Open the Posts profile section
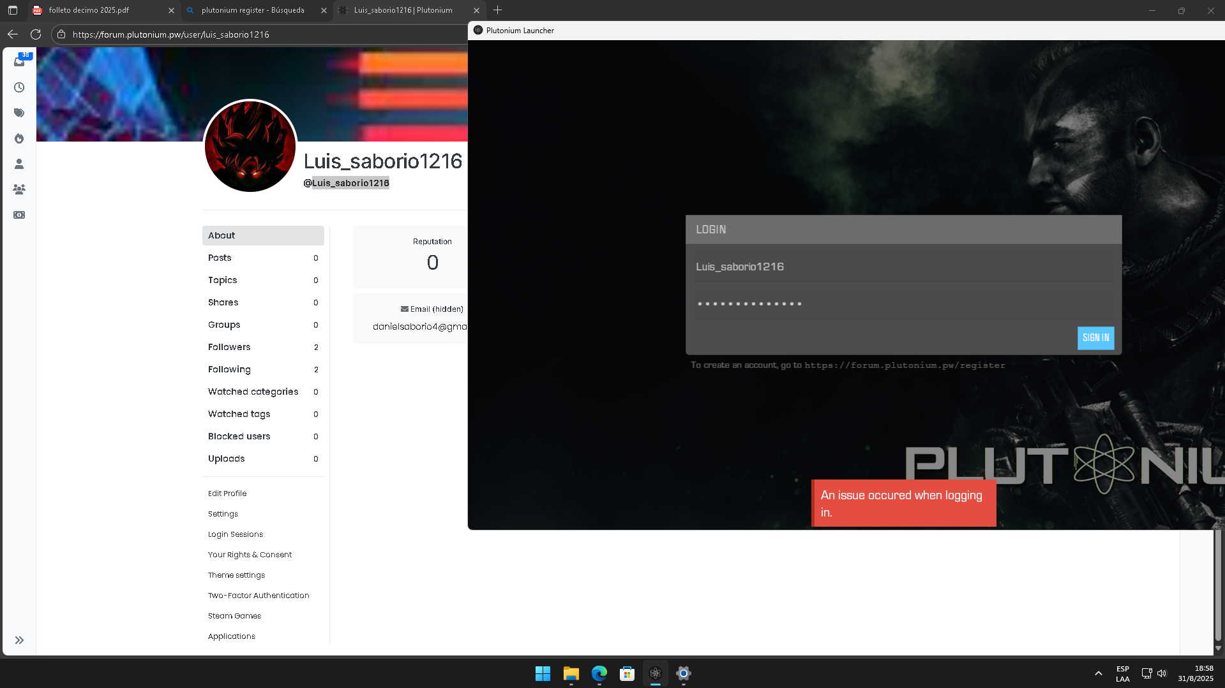The height and width of the screenshot is (688, 1225). 263,258
